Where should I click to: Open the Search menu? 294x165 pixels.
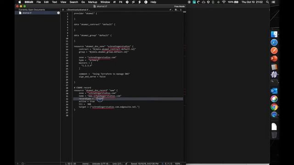73,2
